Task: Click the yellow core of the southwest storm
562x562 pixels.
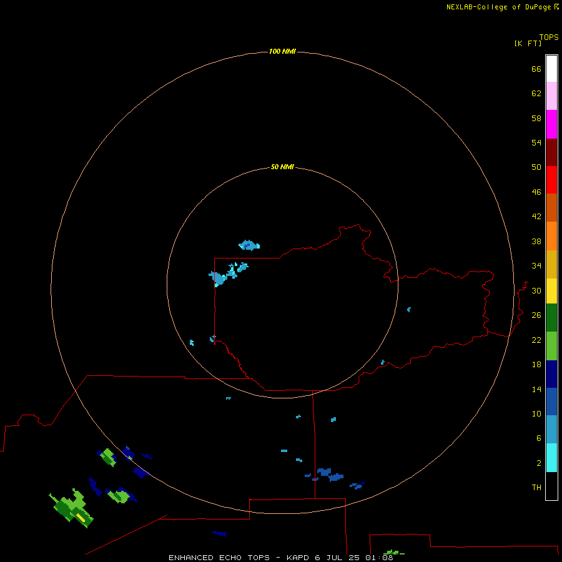Action: click(81, 517)
